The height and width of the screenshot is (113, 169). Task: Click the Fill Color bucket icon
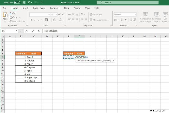pyautogui.click(x=54, y=20)
